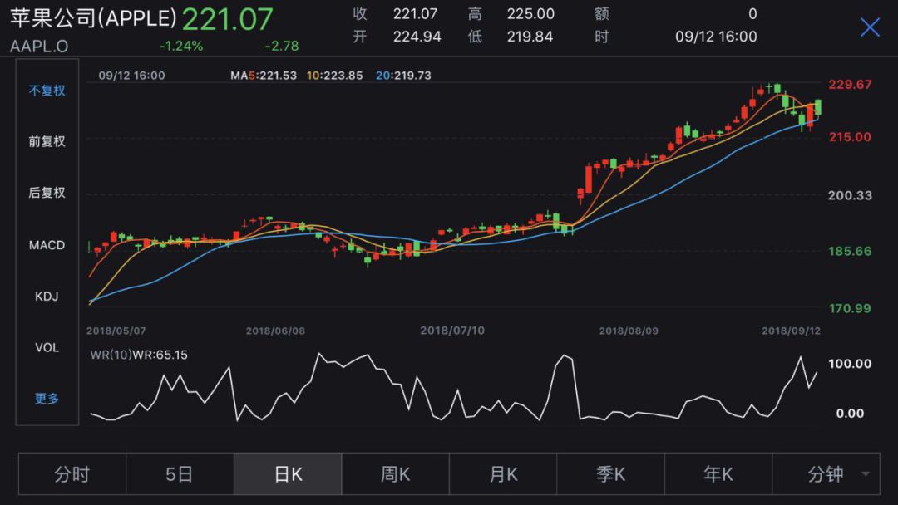The image size is (898, 505).
Task: Select 前复权 adjustment mode
Action: [x=47, y=141]
